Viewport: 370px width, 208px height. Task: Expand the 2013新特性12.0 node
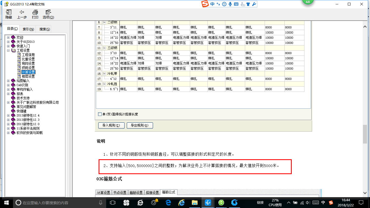point(8,124)
